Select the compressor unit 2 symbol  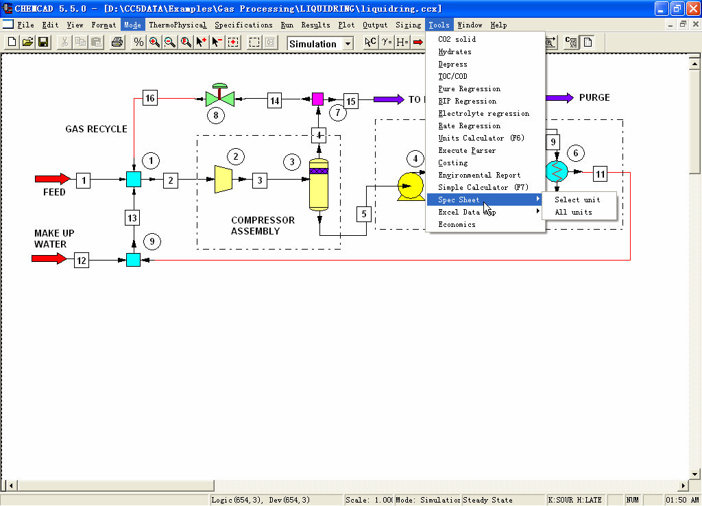pos(223,179)
